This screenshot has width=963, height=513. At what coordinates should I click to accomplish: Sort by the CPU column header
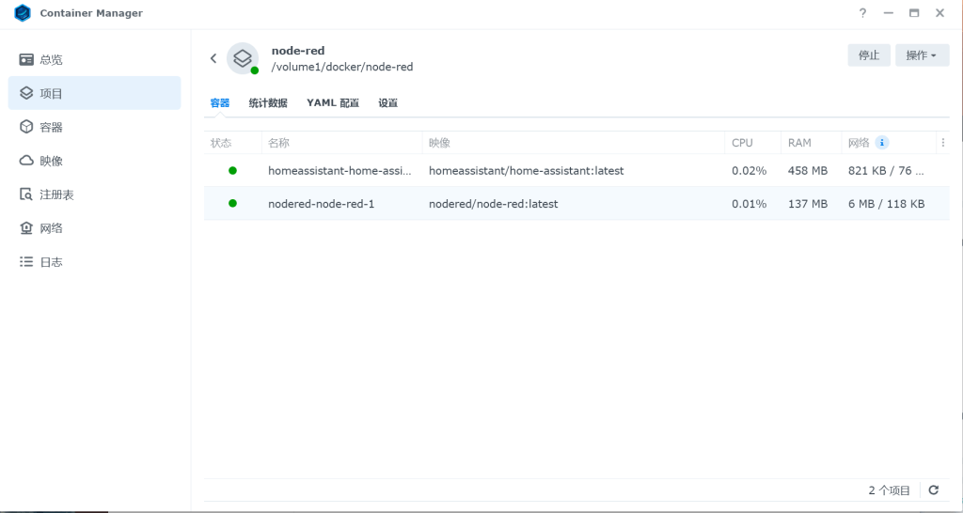[x=753, y=143]
